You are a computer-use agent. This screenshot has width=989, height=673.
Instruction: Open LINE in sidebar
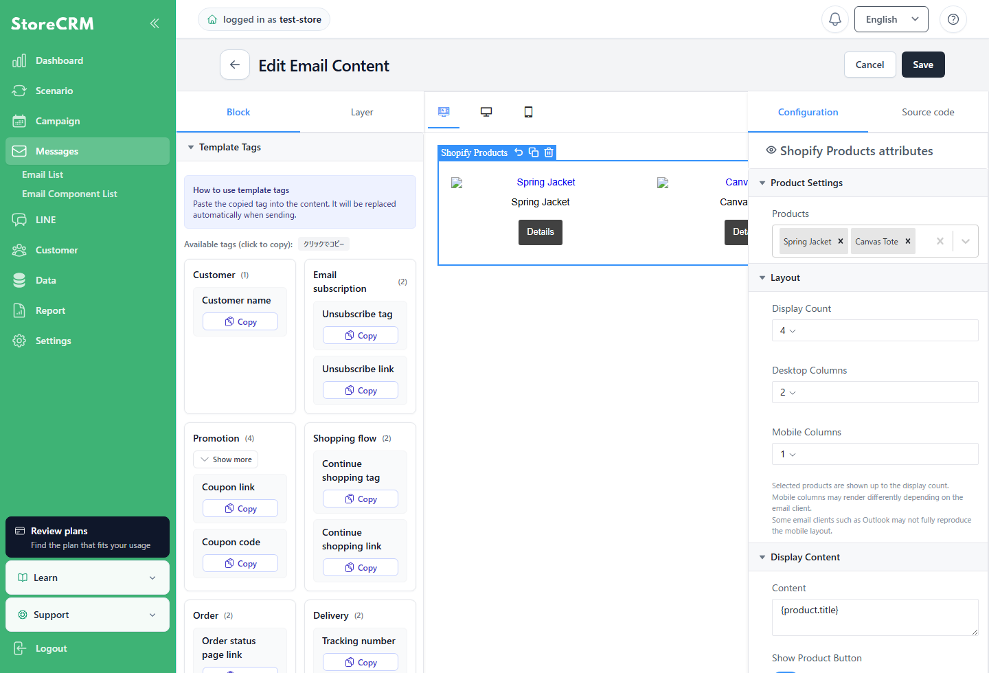pyautogui.click(x=87, y=220)
